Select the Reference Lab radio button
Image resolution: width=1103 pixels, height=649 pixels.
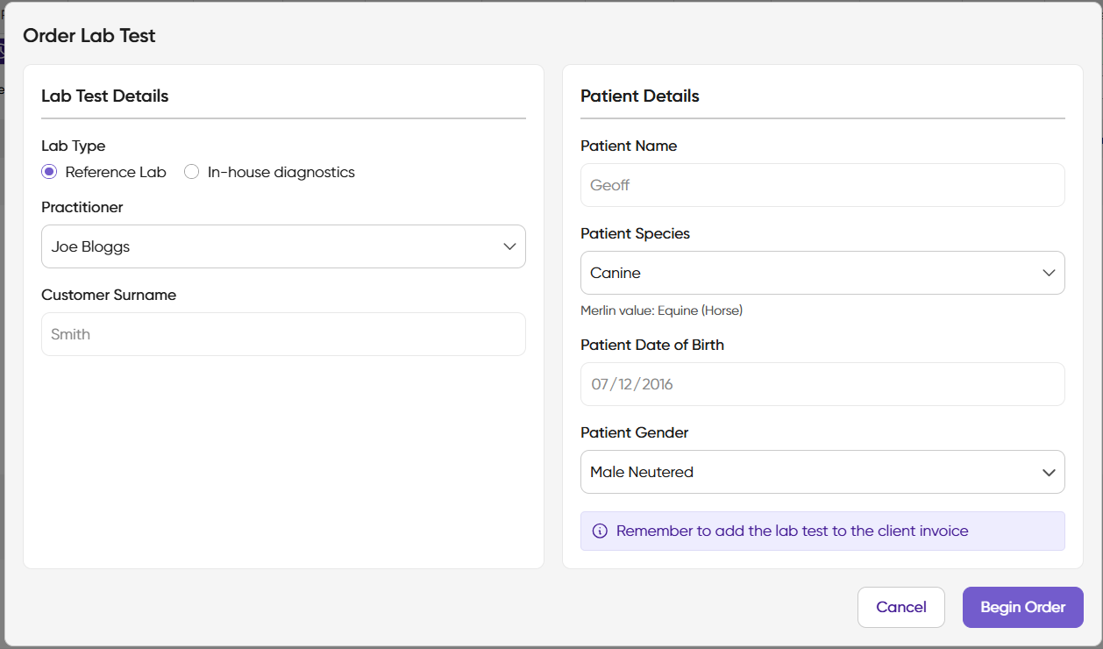(49, 172)
